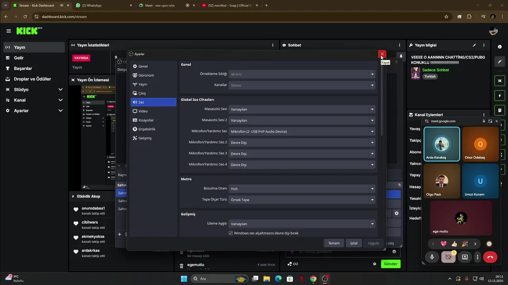
Task: Edit Yayın bilgisi with pencil icon
Action: click(x=474, y=45)
